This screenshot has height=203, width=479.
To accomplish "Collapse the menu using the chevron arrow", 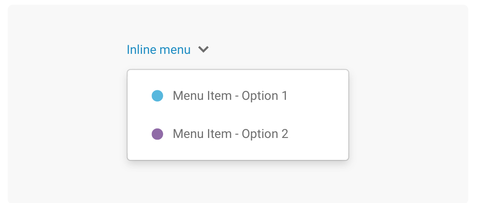I will [203, 49].
